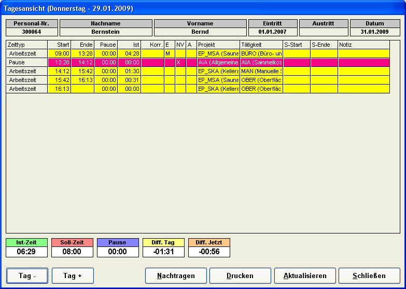The image size is (406, 289).
Task: Click the Zeittyp column header
Action: (26, 45)
